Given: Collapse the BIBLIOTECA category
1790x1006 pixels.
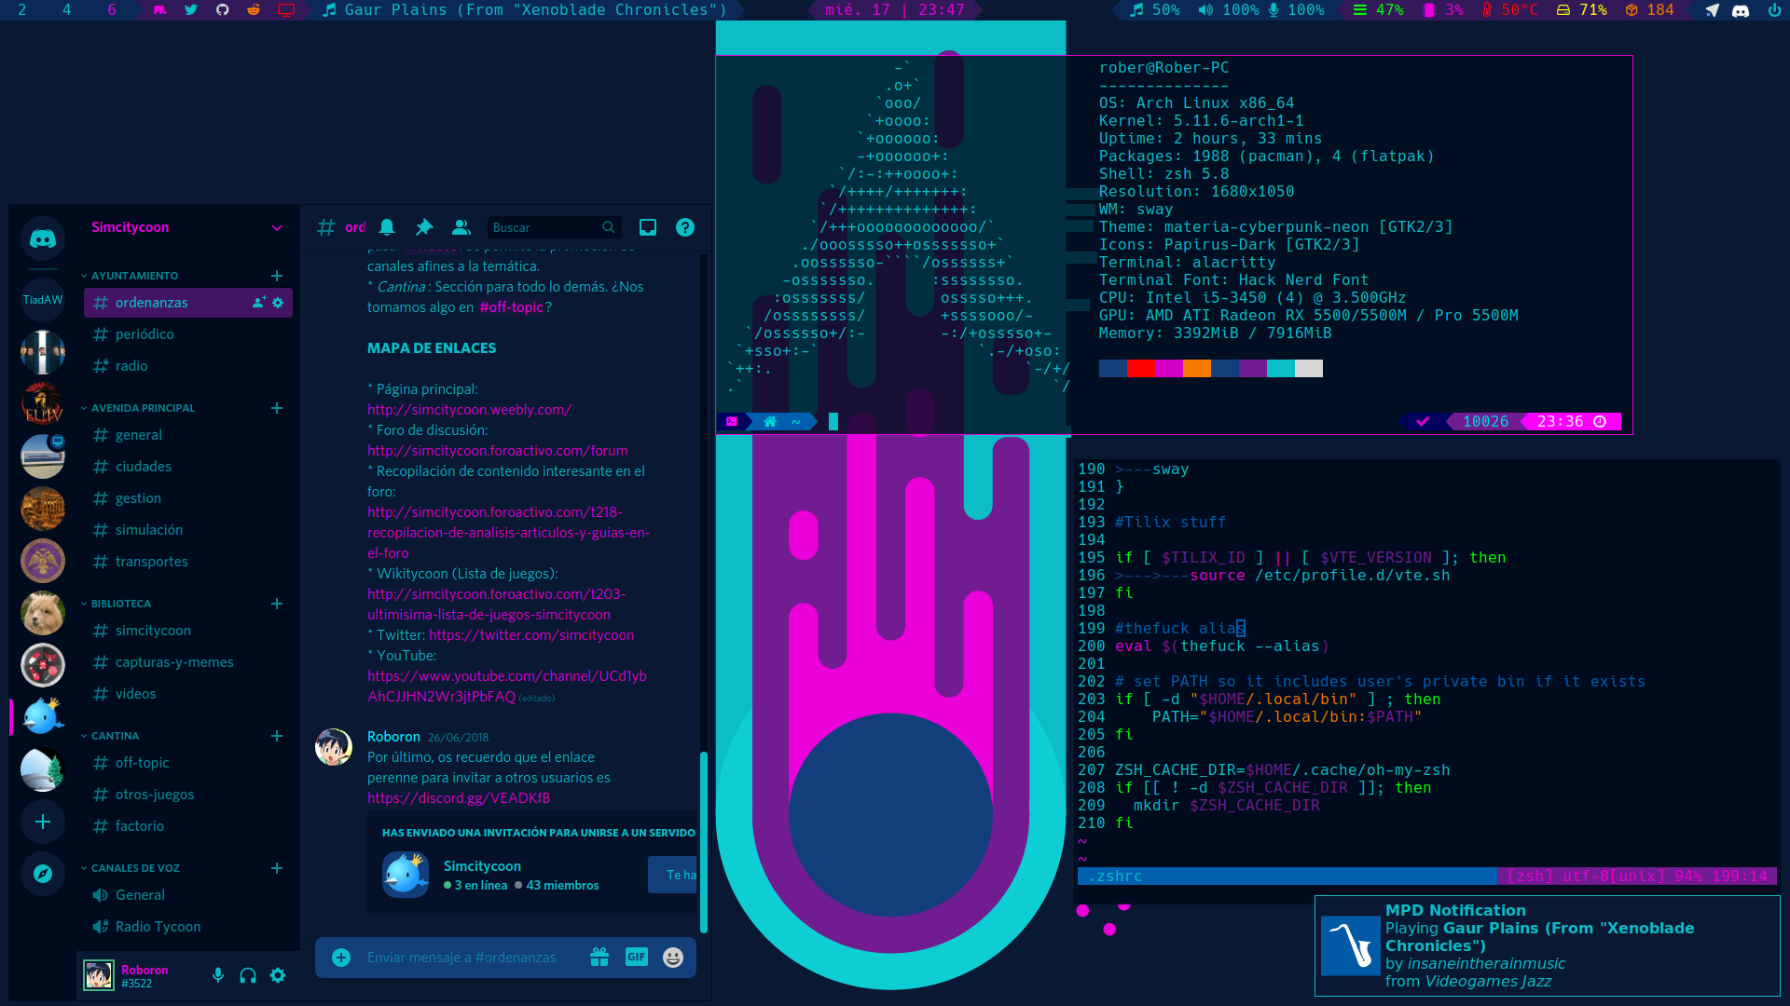Looking at the screenshot, I should [x=120, y=604].
